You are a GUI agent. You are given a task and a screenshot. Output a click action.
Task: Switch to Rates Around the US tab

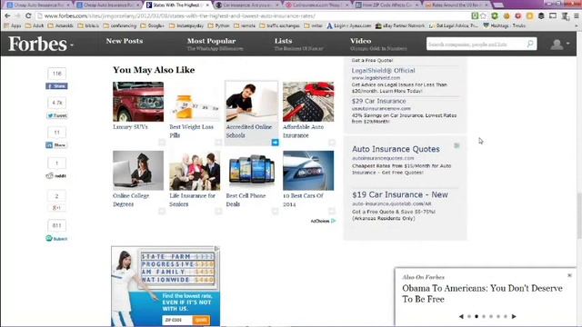pos(456,5)
